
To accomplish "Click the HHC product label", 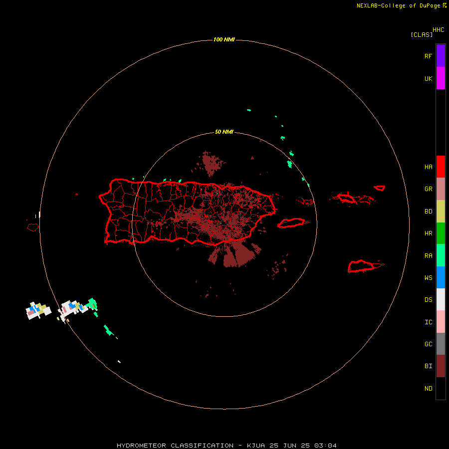I will tap(438, 30).
